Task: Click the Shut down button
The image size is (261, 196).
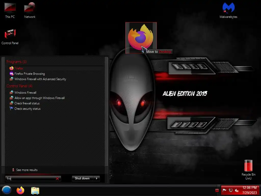Action: [x=82, y=178]
